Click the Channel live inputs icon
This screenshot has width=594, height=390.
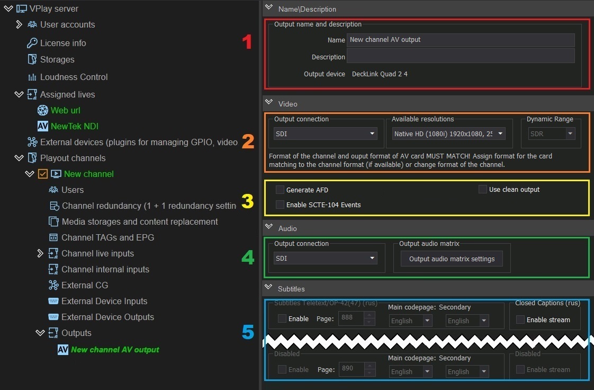(x=53, y=254)
